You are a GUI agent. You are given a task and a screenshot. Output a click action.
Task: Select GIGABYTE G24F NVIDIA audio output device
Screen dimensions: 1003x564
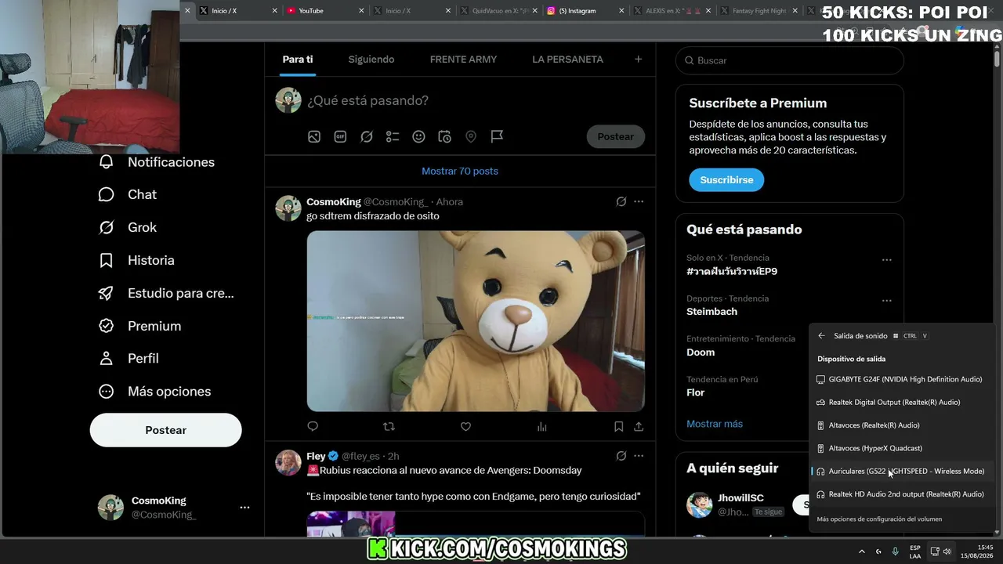click(901, 379)
